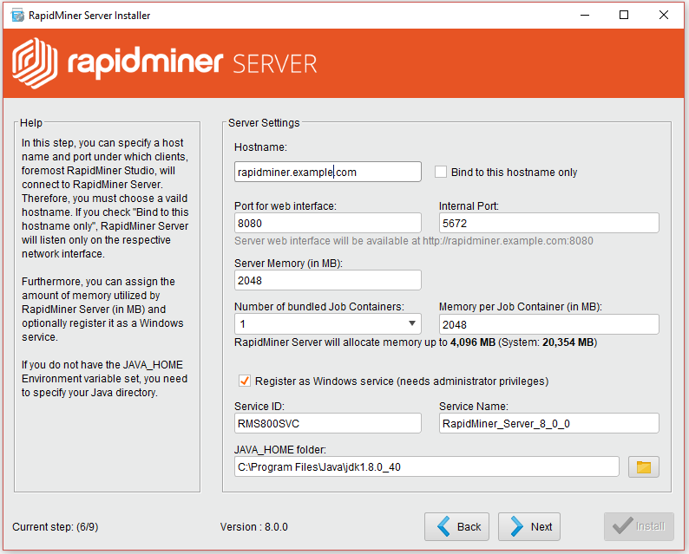Click 'Current step: (6/9)' text
689x554 pixels.
56,527
